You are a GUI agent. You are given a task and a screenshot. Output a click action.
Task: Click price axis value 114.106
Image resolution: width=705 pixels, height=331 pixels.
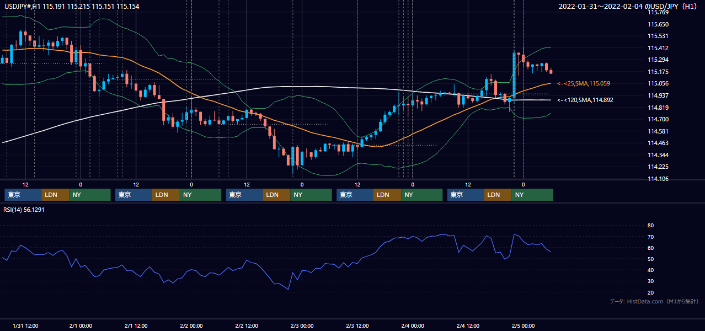pos(658,179)
